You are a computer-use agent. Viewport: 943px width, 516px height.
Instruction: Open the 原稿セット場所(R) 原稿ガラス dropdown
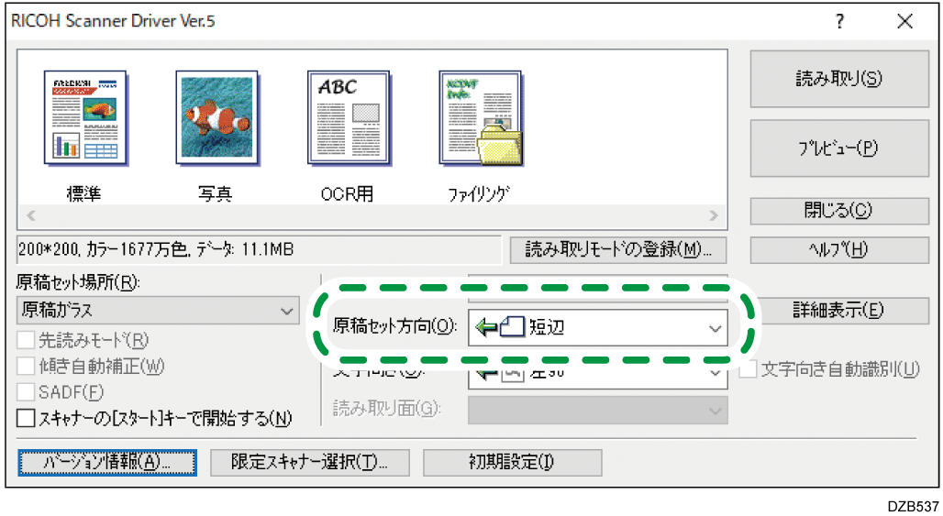click(x=158, y=311)
